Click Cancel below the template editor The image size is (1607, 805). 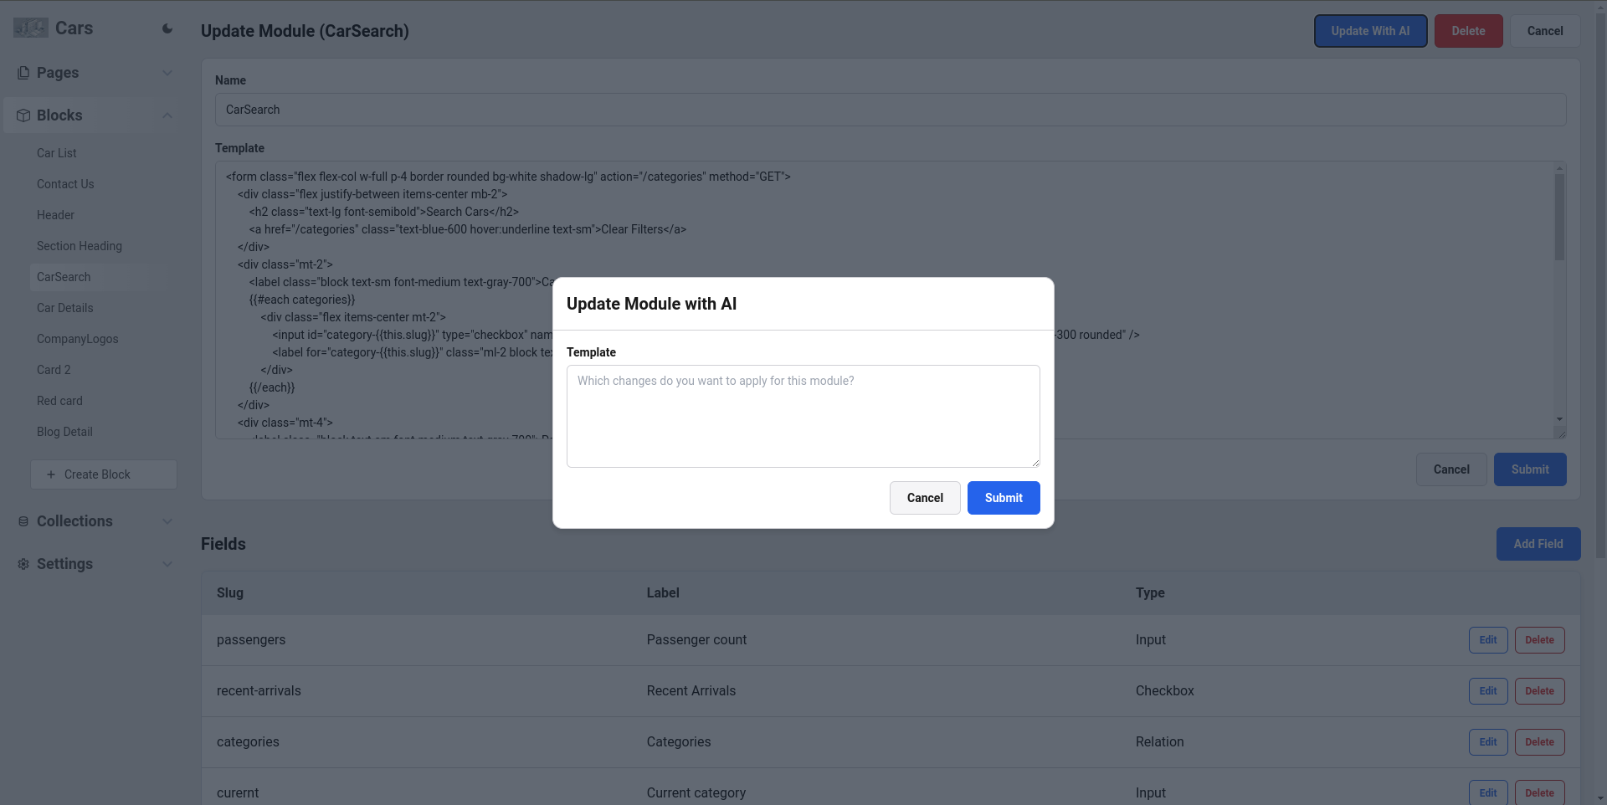tap(1451, 469)
